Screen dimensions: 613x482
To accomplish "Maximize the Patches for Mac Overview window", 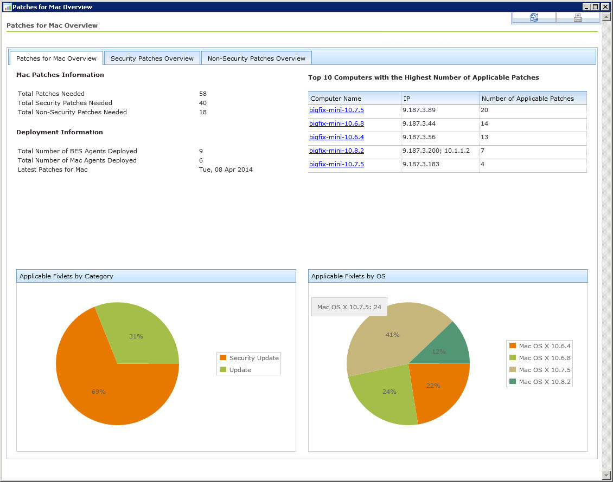I will [596, 7].
